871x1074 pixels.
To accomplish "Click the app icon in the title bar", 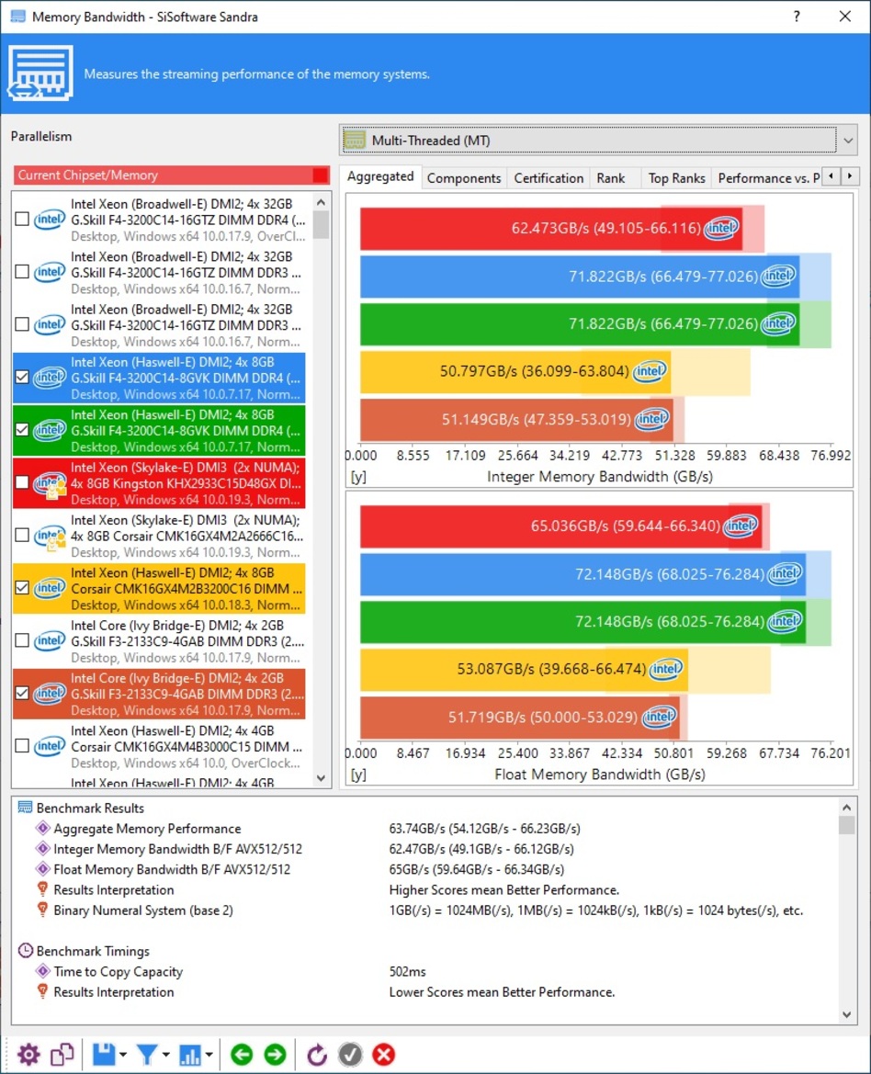I will [x=17, y=17].
